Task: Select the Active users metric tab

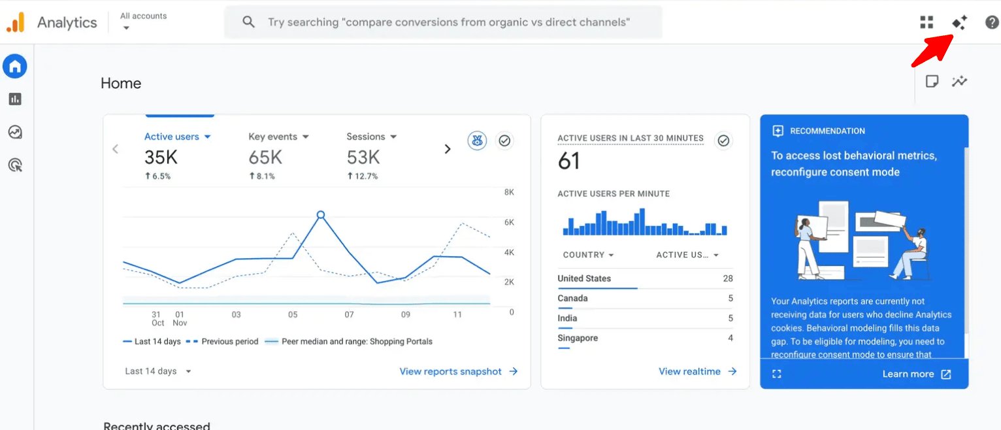Action: coord(177,136)
